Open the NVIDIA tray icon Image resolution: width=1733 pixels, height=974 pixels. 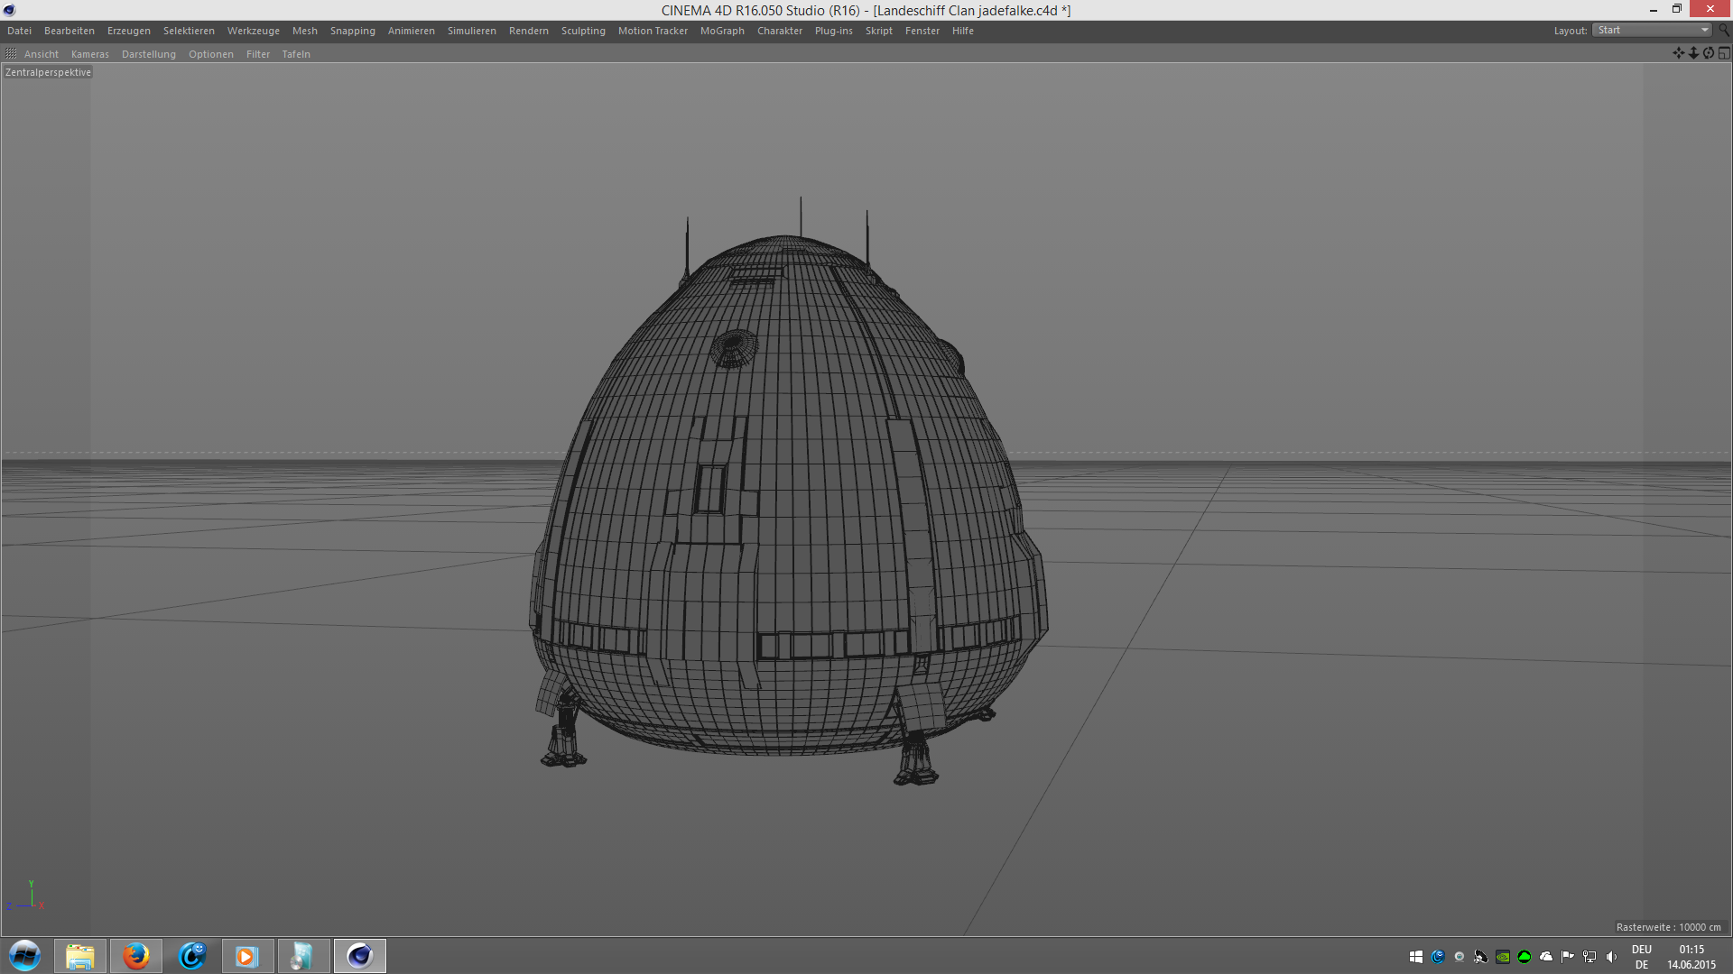(1503, 957)
